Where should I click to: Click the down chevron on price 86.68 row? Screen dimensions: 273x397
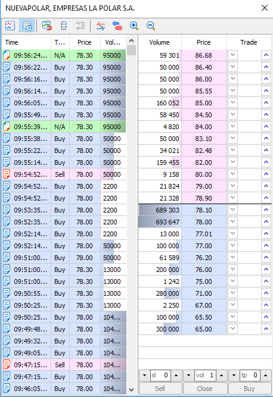click(232, 55)
